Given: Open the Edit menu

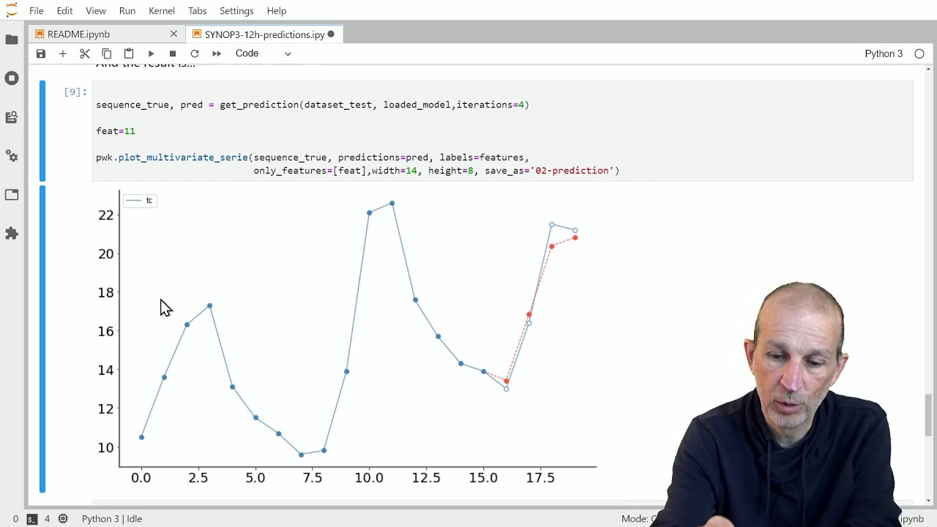Looking at the screenshot, I should tap(64, 10).
